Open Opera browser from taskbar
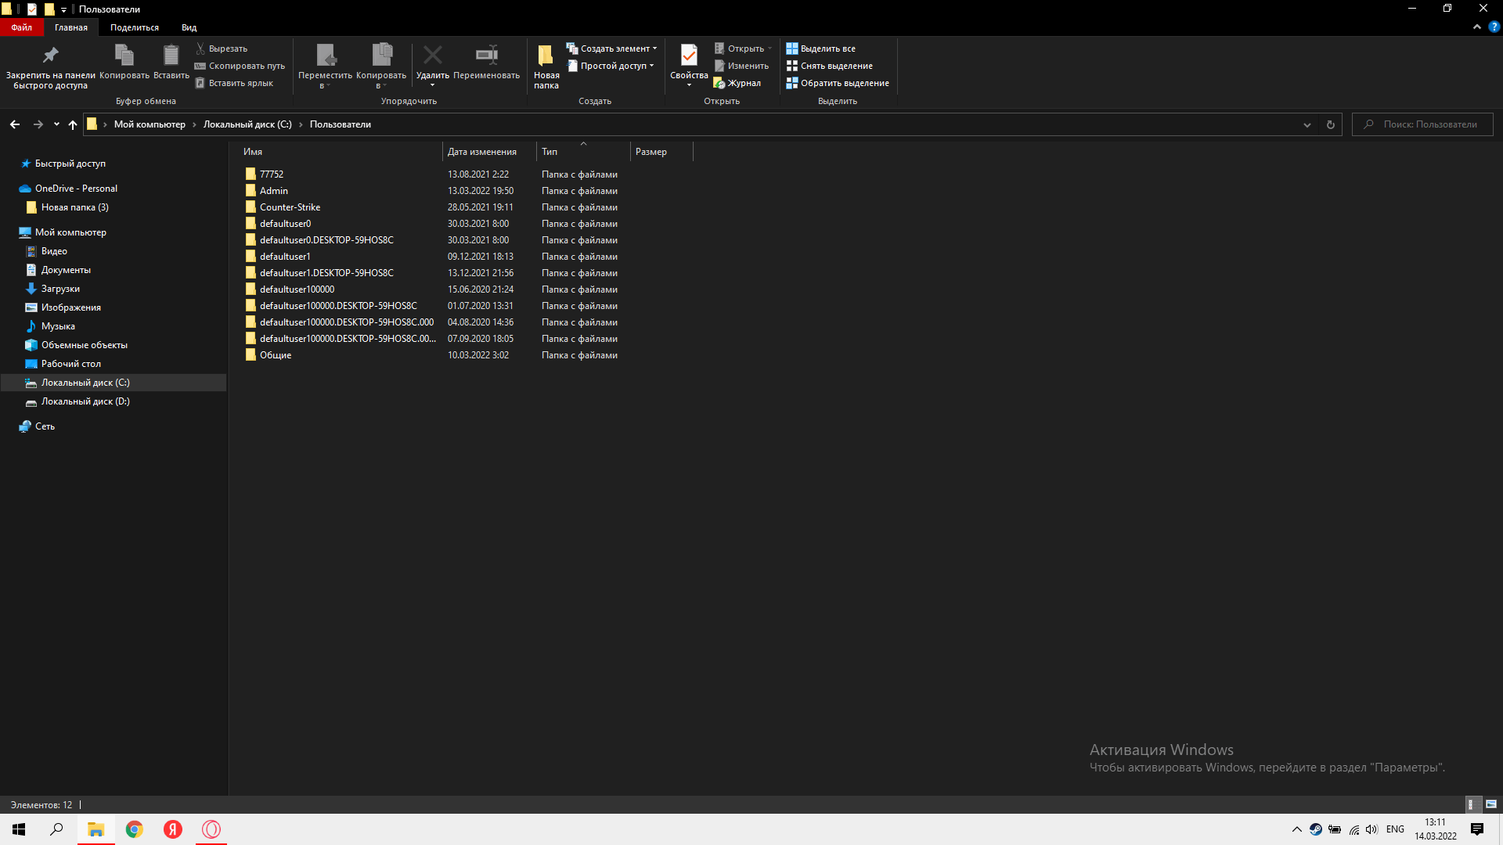 click(211, 829)
